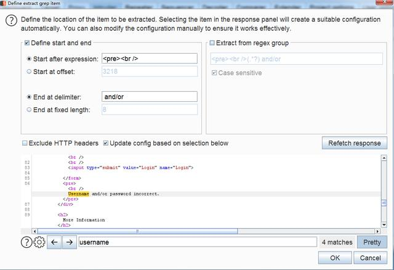Go to previous search match arrow
The image size is (394, 270).
pos(54,242)
